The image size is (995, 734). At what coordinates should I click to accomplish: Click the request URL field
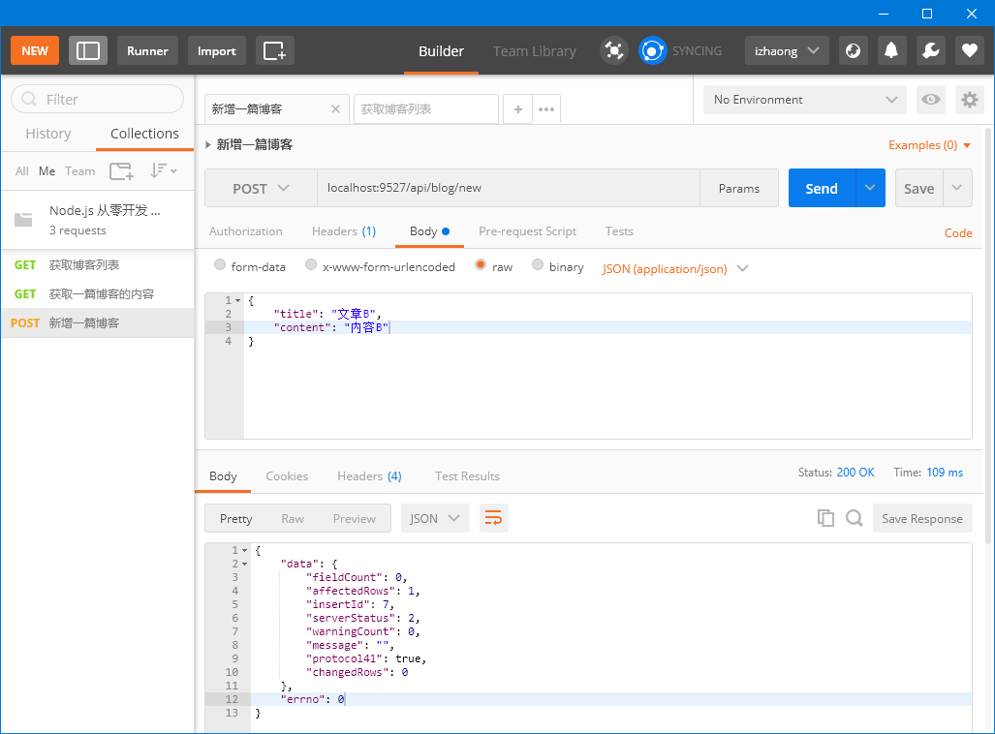click(509, 188)
